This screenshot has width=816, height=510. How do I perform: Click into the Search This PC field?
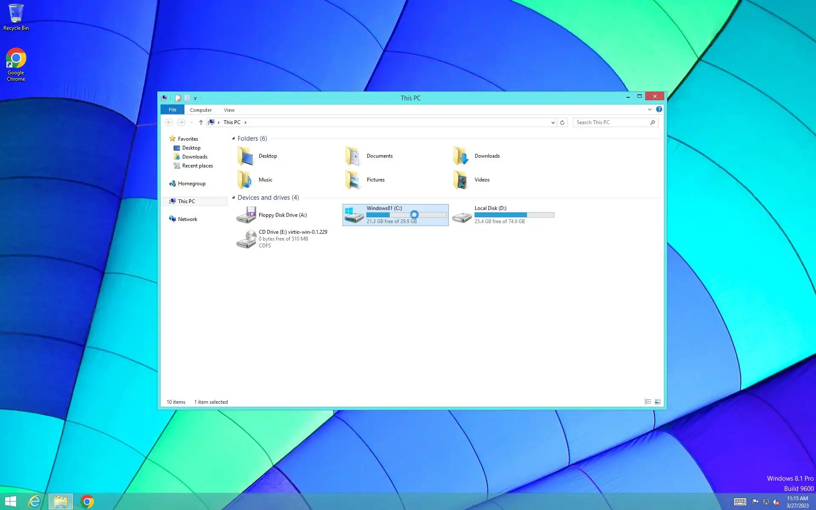point(610,122)
